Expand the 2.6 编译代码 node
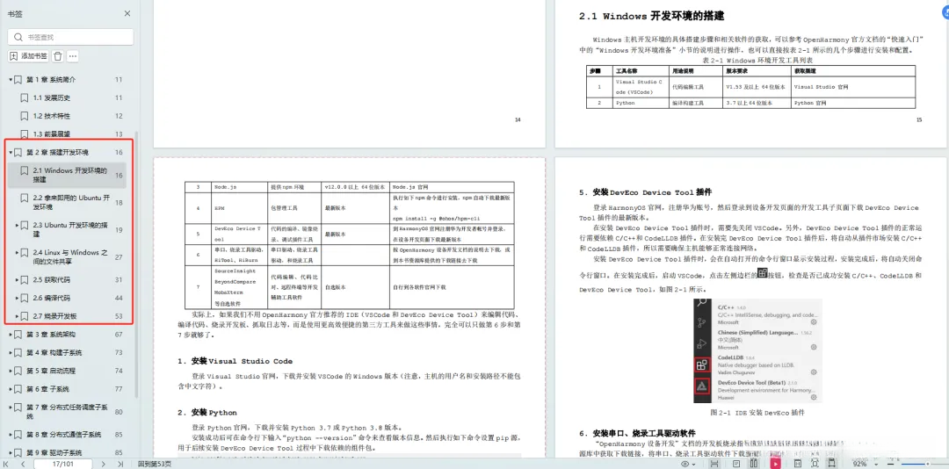Viewport: 949px width, 469px height. click(x=17, y=298)
